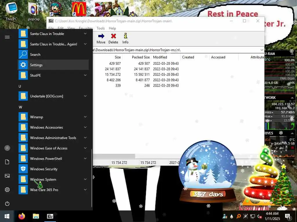Click the Start menu vertical scrollbar
The image size is (297, 222).
92,178
